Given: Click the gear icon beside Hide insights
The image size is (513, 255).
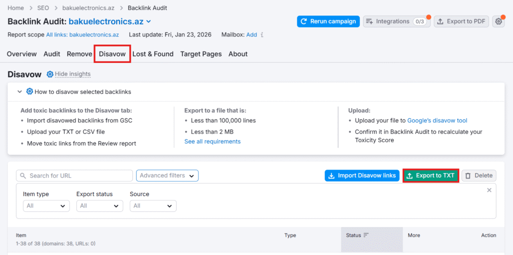Looking at the screenshot, I should pos(50,74).
